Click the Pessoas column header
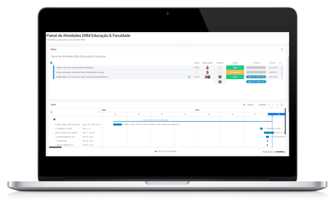335x201 pixels. [220, 63]
